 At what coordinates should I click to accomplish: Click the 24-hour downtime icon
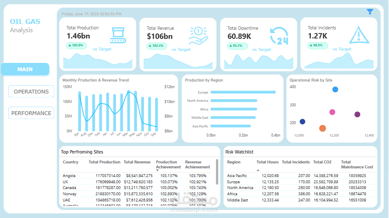click(x=279, y=36)
